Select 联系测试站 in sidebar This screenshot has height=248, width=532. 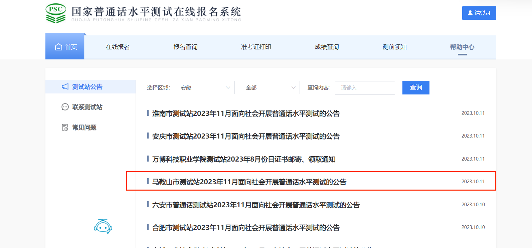87,107
